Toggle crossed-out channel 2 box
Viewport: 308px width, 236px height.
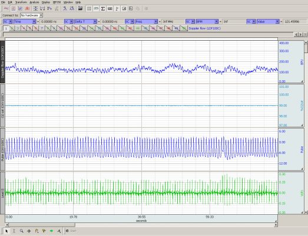tap(12, 28)
